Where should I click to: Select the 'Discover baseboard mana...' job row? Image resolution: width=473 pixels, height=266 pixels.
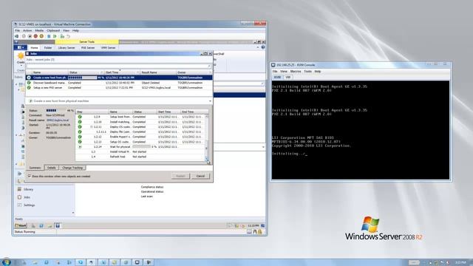(119, 82)
